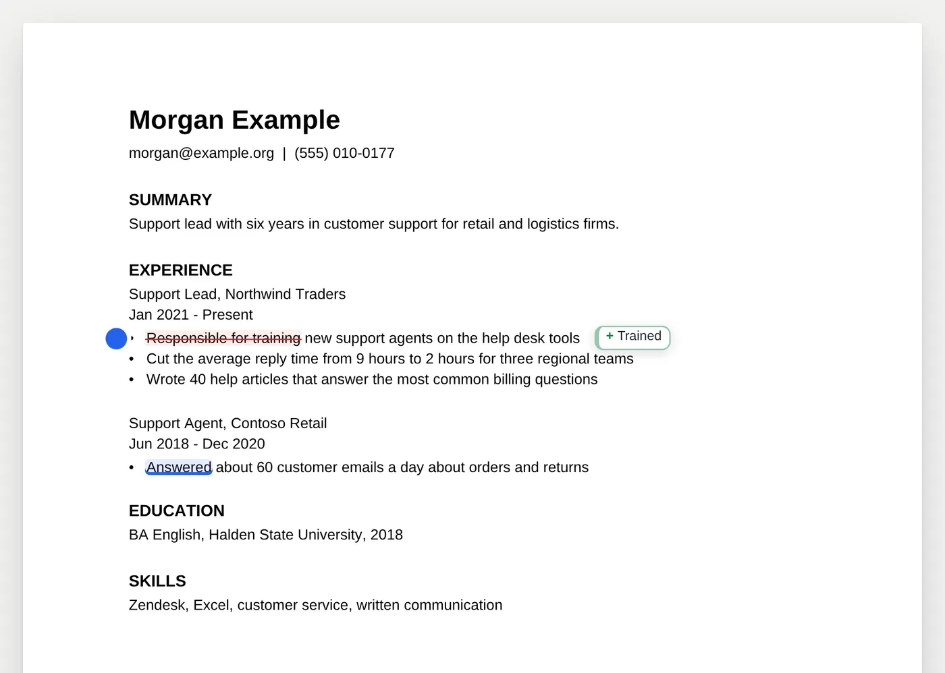
Task: Click the date range "Jun 2018 - Dec 2020"
Action: pyautogui.click(x=196, y=444)
